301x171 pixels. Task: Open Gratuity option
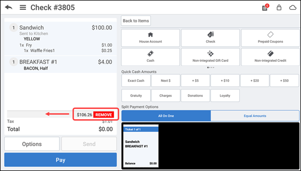[x=136, y=95]
